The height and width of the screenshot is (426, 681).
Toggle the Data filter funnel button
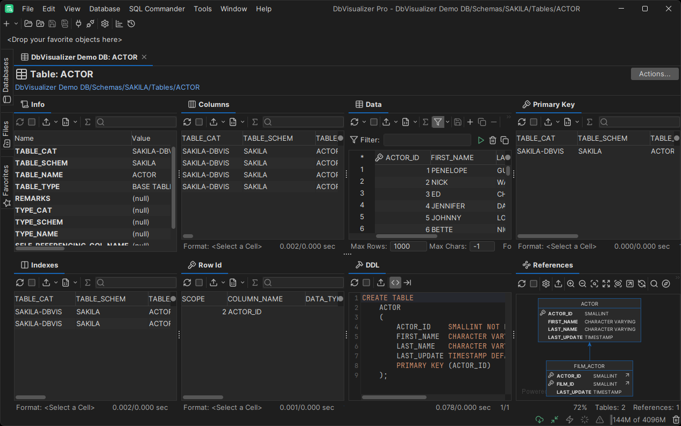tap(438, 122)
